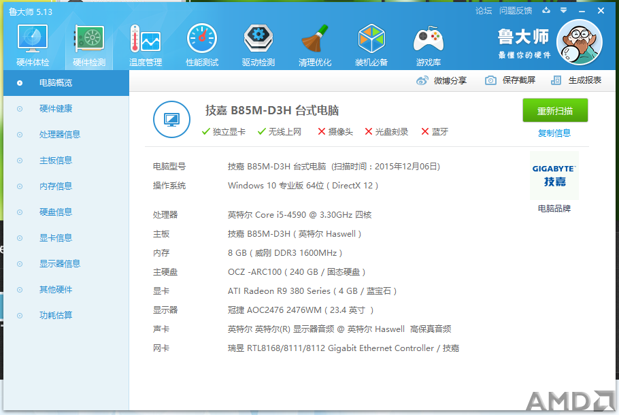The width and height of the screenshot is (619, 415).
Task: Click the circular computer monitor icon
Action: point(171,119)
